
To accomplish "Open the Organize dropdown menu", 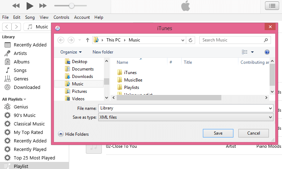I will click(71, 52).
